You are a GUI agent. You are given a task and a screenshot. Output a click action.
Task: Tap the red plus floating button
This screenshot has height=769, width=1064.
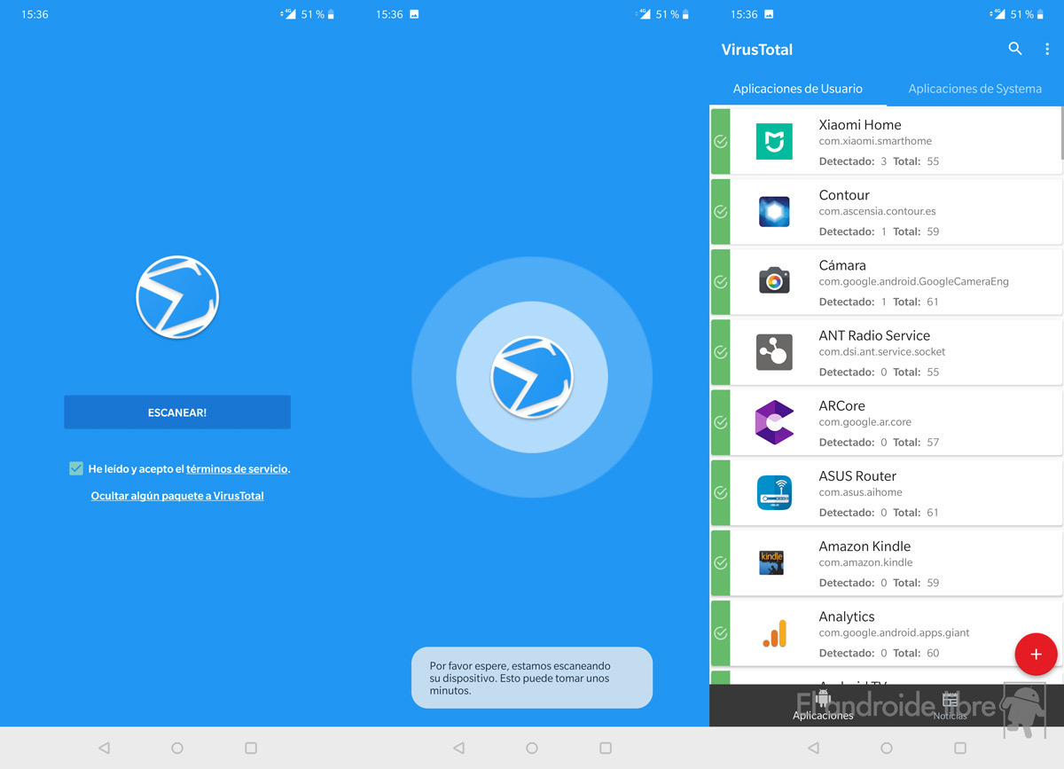pyautogui.click(x=1036, y=655)
